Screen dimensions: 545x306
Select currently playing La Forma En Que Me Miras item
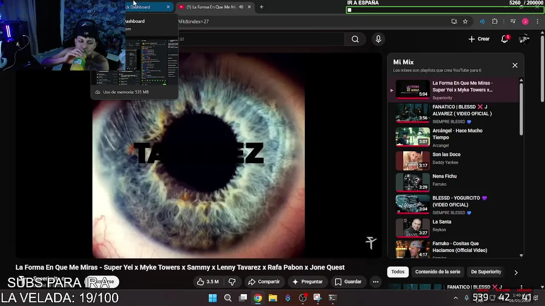click(x=453, y=90)
